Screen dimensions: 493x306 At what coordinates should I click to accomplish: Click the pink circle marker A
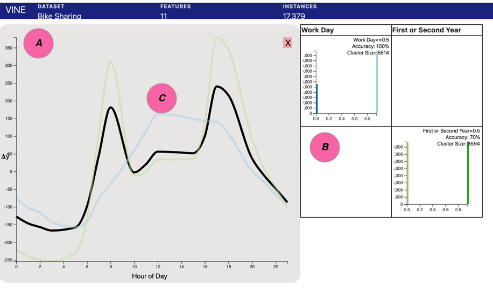point(38,43)
